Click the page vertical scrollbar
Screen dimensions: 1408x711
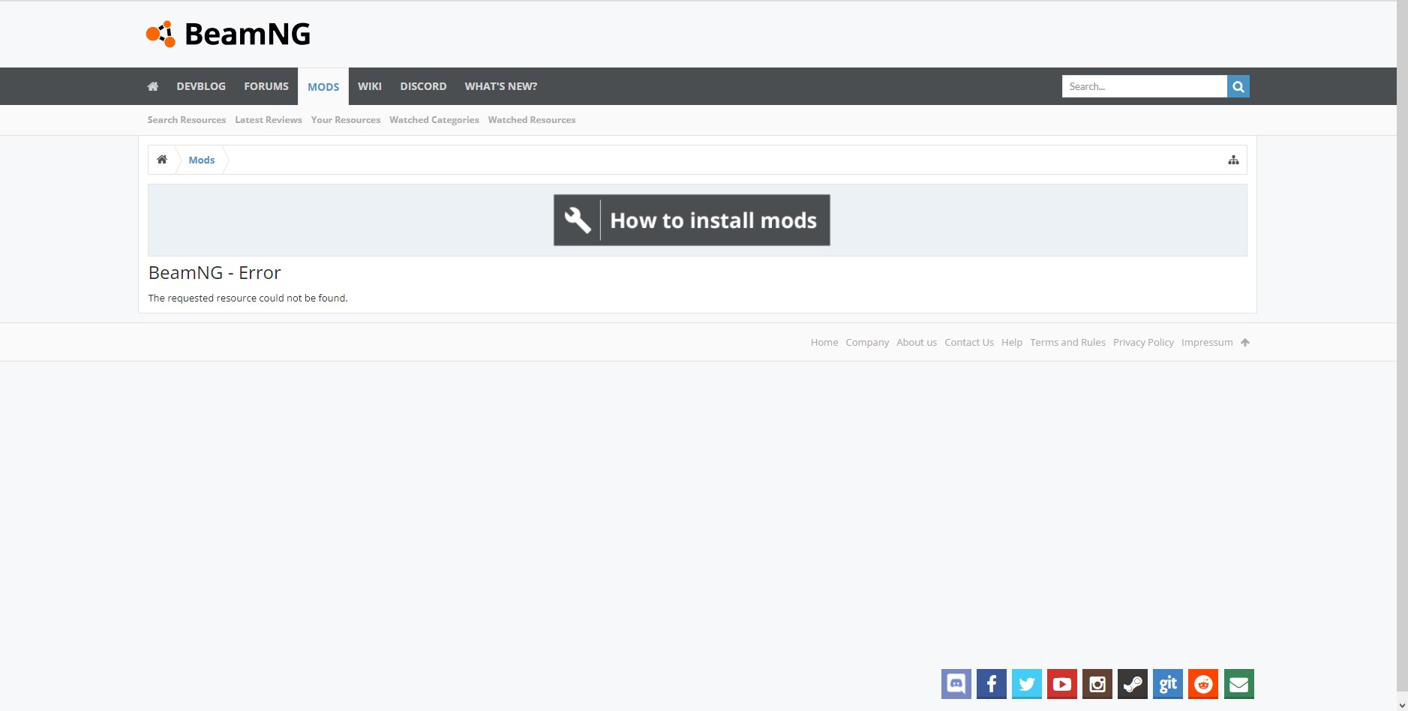pos(1402,345)
